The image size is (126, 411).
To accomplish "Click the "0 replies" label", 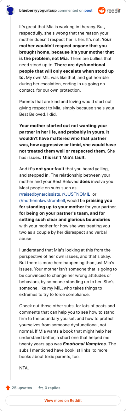I will pyautogui.click(x=53, y=388).
